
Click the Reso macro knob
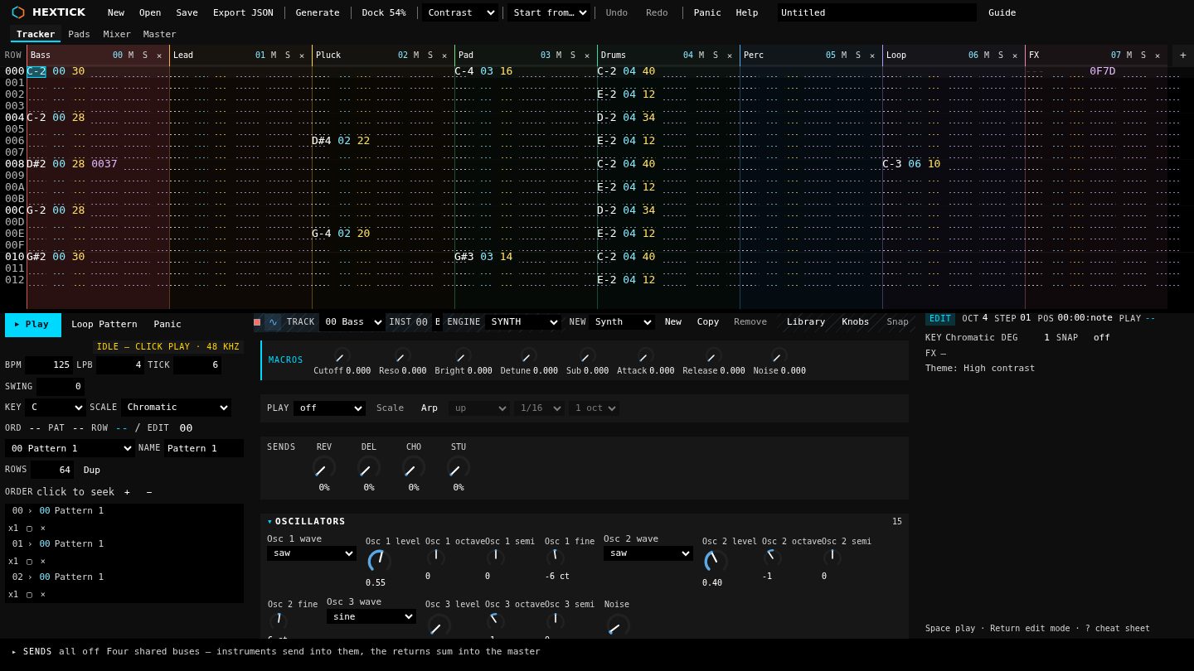402,356
